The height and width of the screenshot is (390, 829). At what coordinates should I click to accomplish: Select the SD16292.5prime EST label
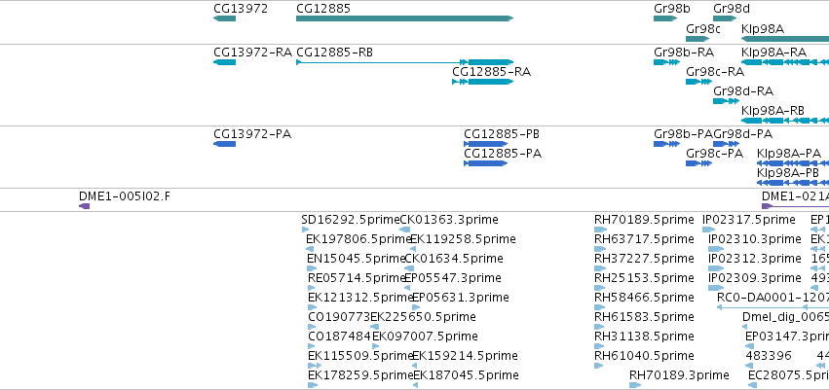[351, 220]
